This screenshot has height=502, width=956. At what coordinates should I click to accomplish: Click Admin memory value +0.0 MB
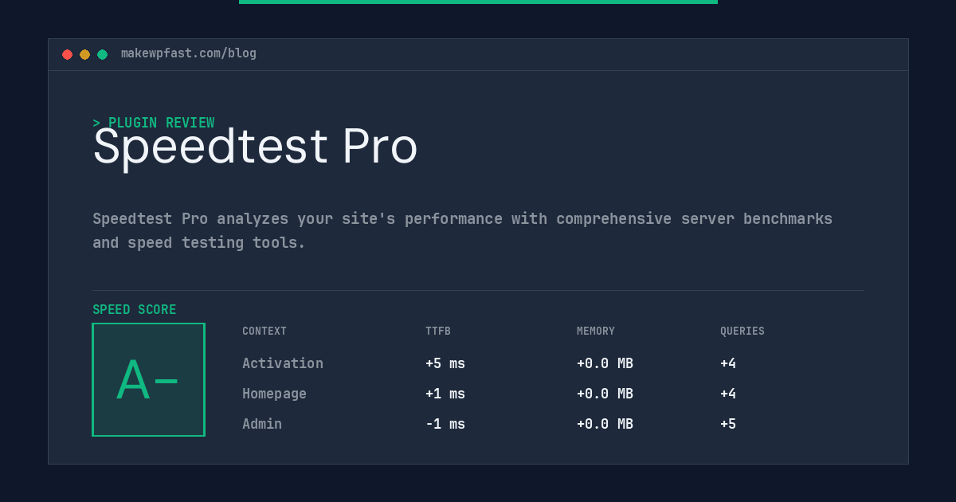coord(605,424)
